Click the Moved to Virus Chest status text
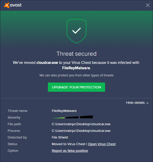 [68, 144]
